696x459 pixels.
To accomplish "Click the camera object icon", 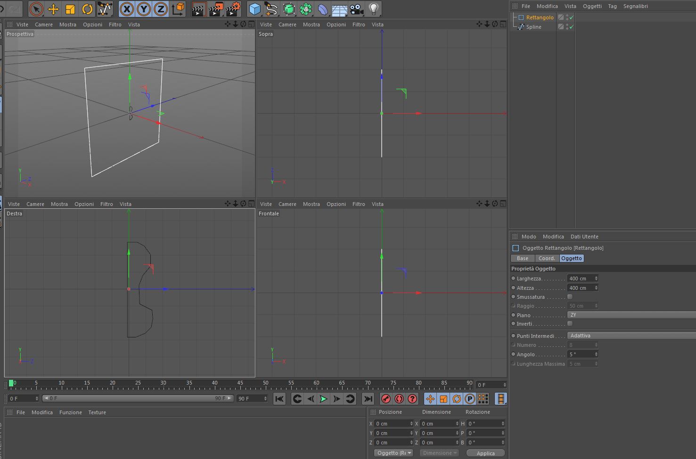I will tap(357, 9).
